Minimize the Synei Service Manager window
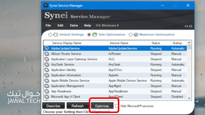205x115 pixels. coord(162,5)
